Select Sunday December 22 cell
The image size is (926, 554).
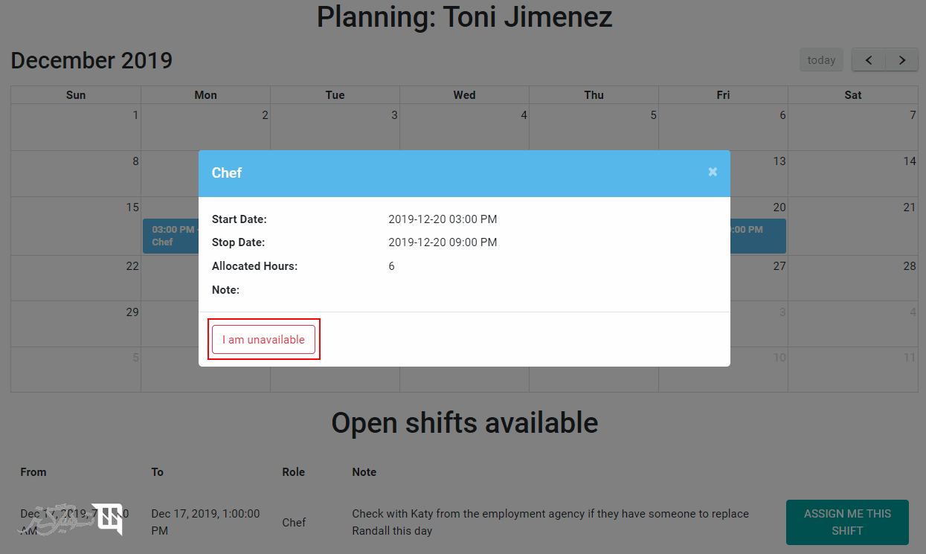click(x=76, y=278)
